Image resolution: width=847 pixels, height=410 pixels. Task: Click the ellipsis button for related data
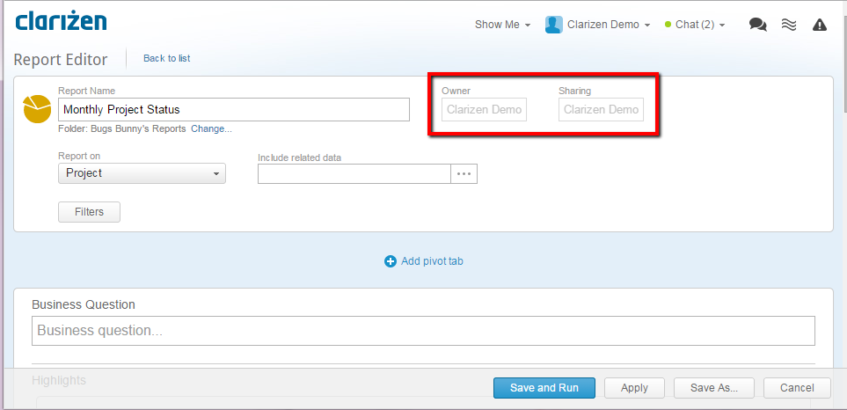pos(464,174)
